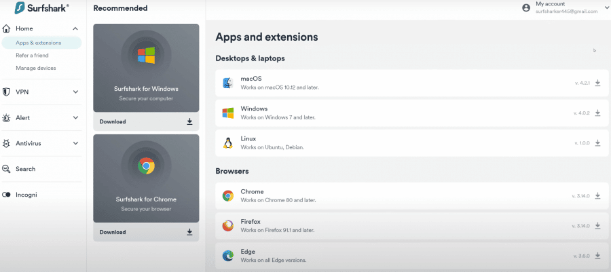Click the Linux row title

coord(248,138)
